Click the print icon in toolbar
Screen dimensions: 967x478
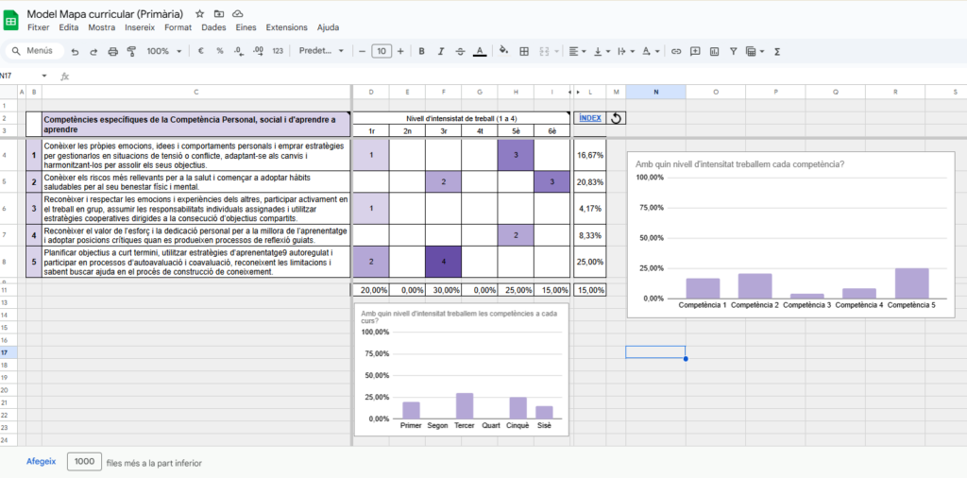[x=113, y=51]
